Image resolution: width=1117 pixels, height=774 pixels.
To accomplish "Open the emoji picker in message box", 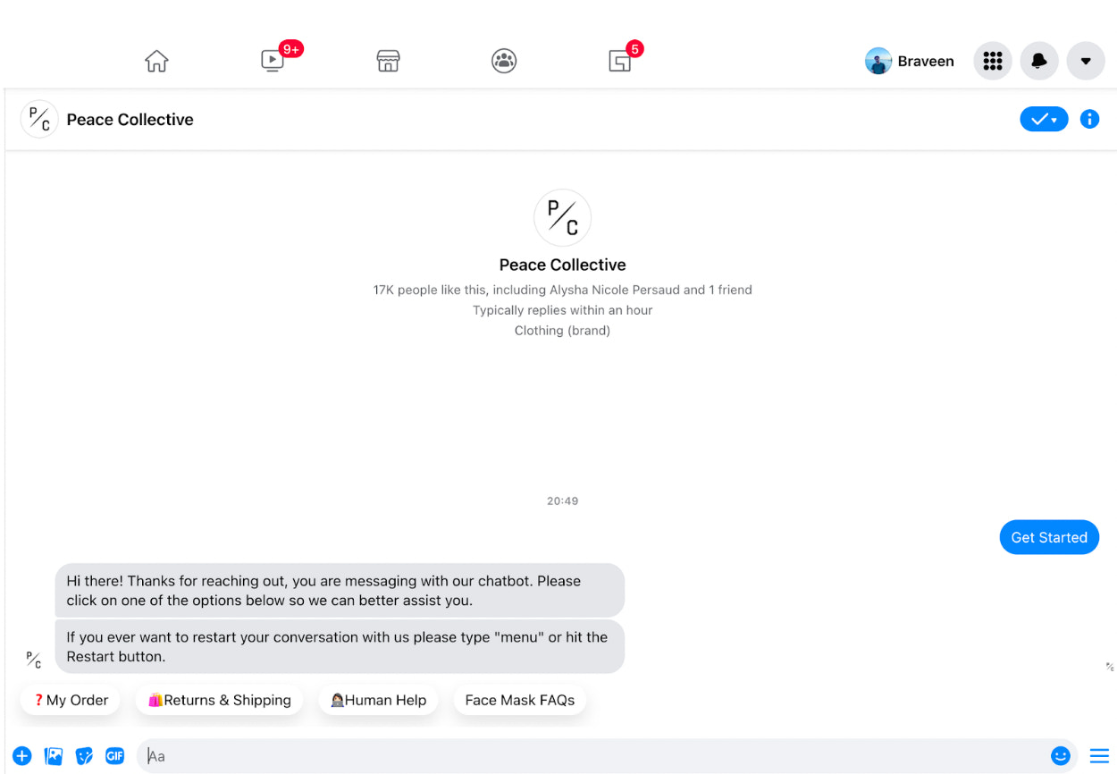I will [1061, 756].
